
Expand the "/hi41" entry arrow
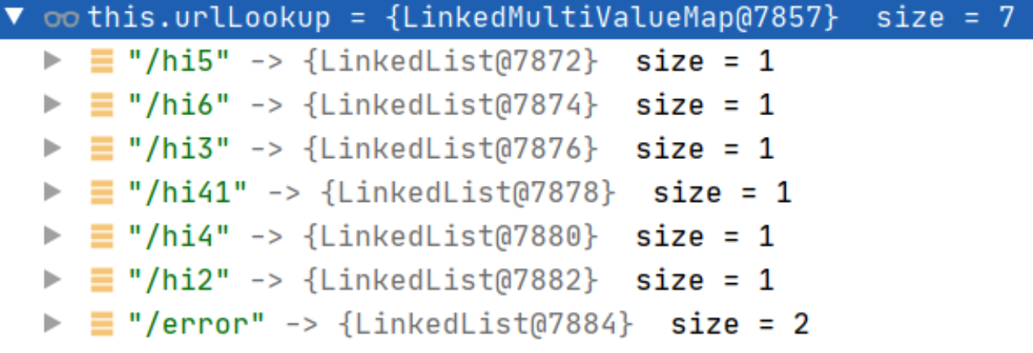tap(52, 192)
